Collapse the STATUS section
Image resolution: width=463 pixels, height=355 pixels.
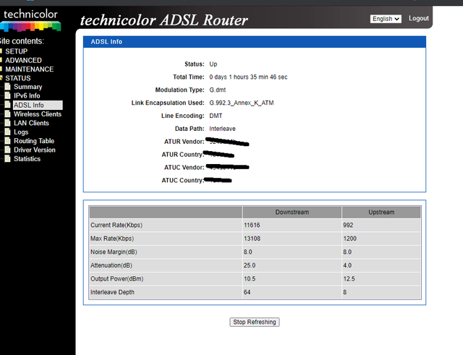[x=17, y=78]
